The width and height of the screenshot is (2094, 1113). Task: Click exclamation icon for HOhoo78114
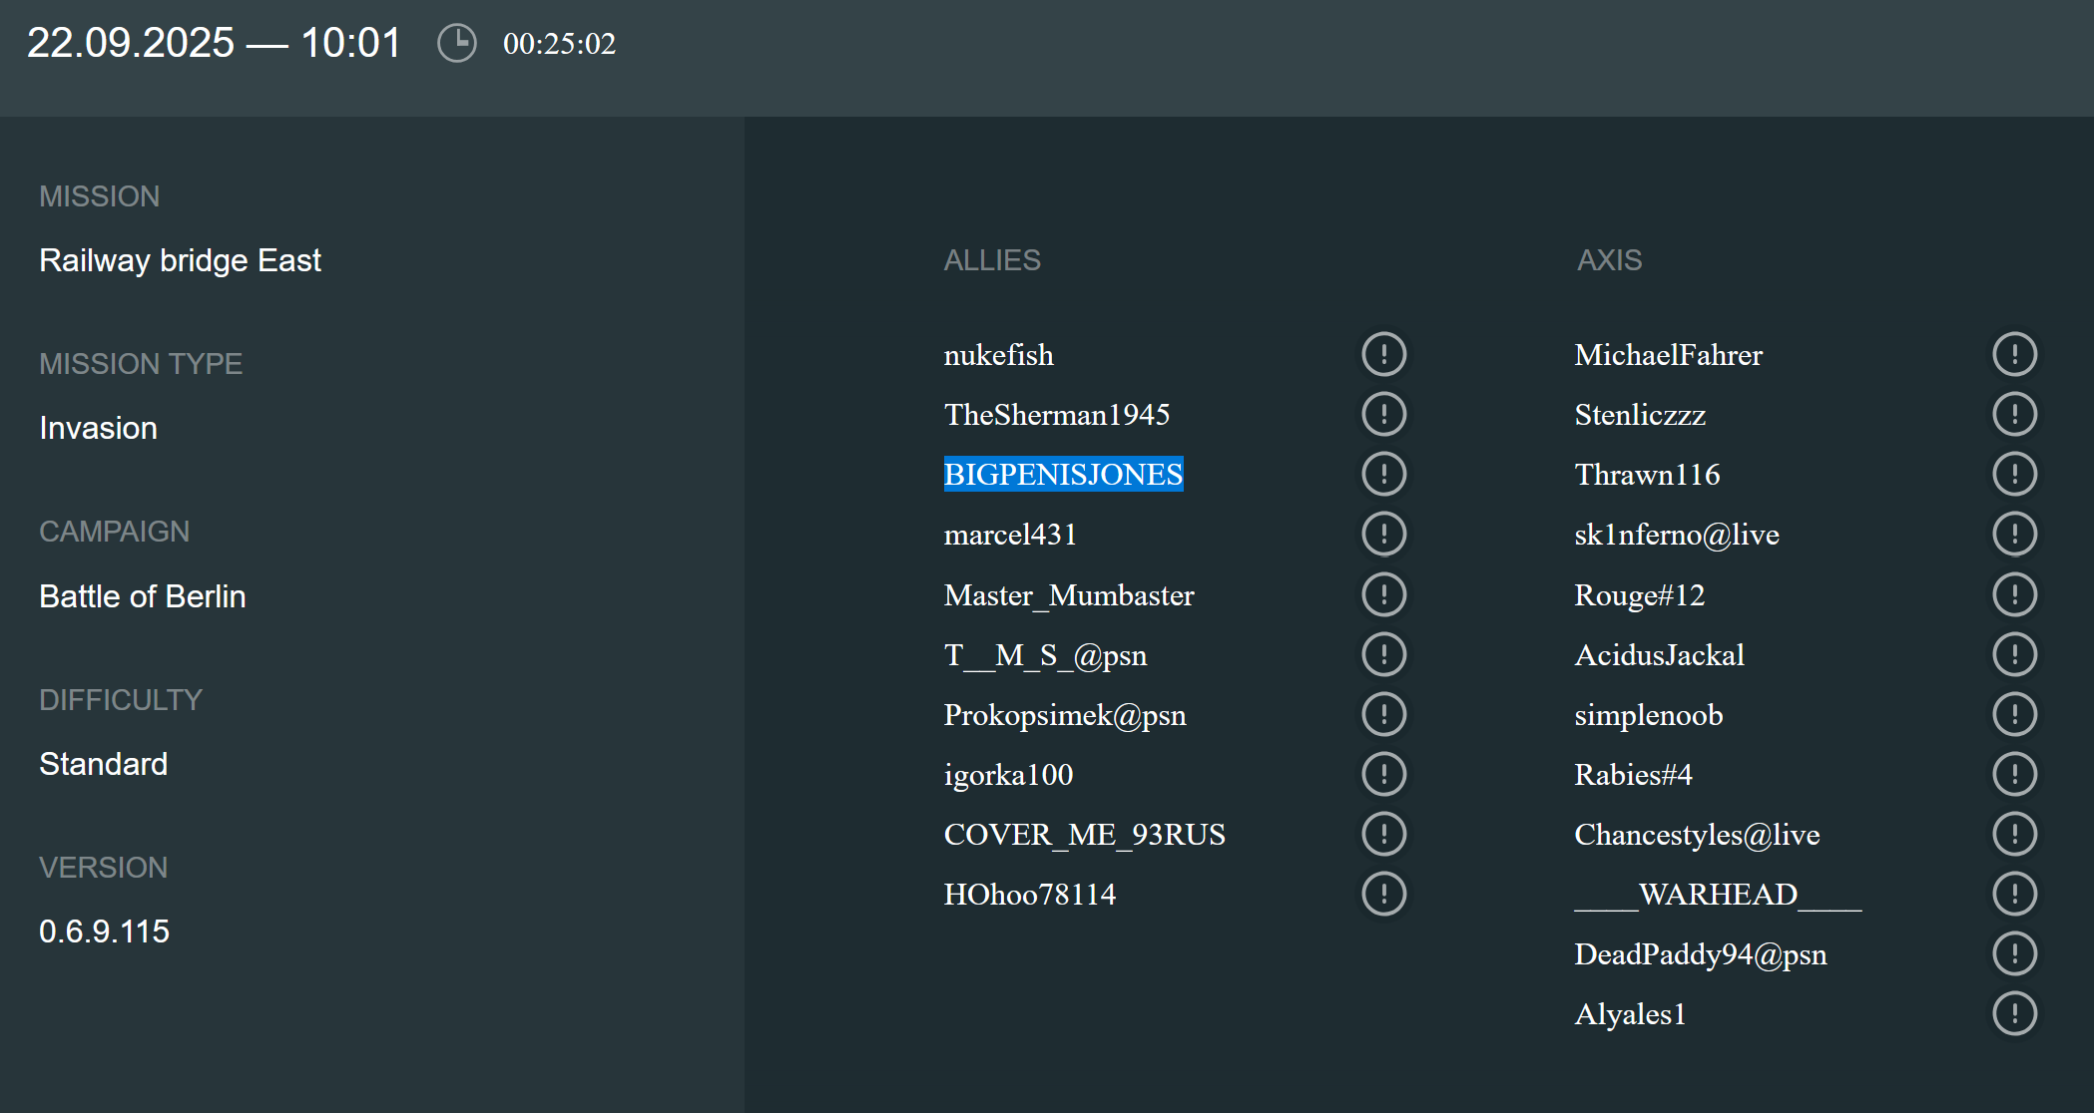point(1383,894)
